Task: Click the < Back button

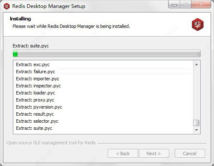Action: pyautogui.click(x=123, y=154)
